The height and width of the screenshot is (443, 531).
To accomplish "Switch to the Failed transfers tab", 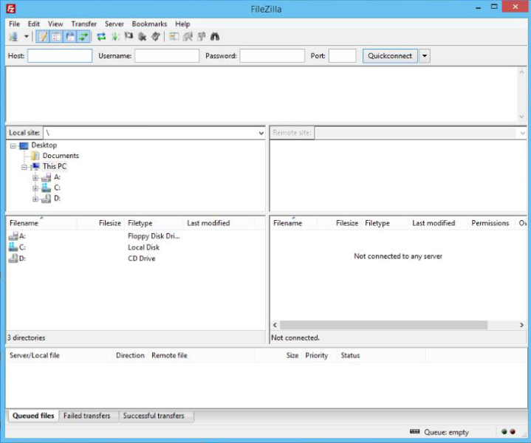I will (x=87, y=416).
